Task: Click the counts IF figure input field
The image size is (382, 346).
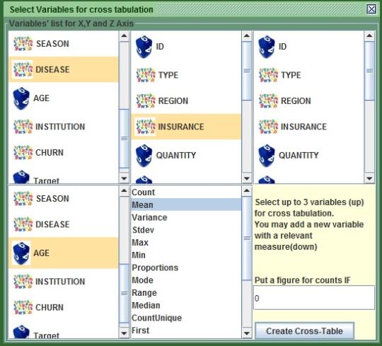Action: (314, 298)
